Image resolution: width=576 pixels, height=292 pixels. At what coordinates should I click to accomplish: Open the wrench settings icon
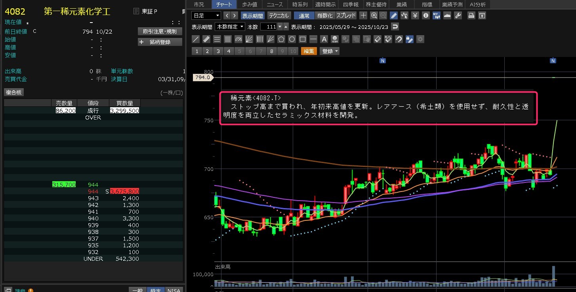458,16
